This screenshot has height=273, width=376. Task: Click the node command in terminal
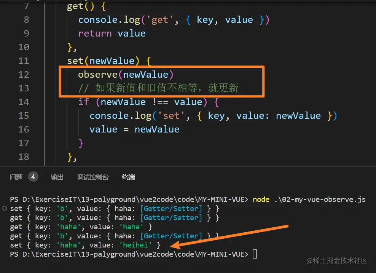pyautogui.click(x=261, y=200)
